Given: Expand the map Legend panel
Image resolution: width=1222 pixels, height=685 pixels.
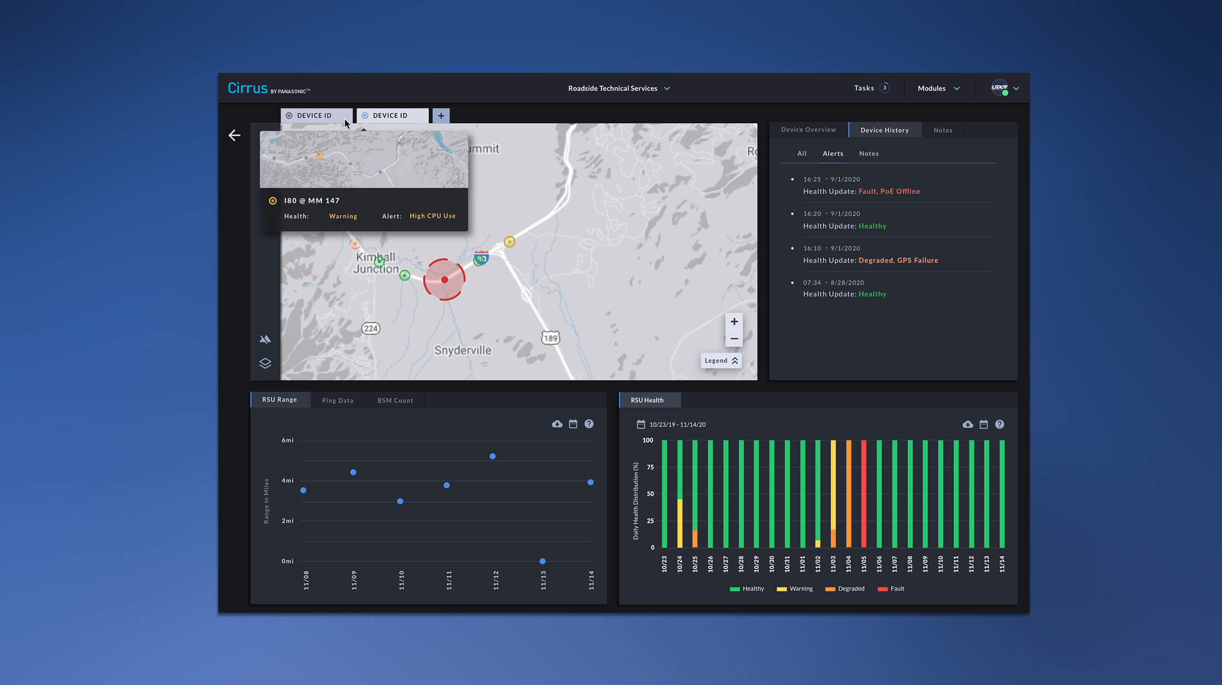Looking at the screenshot, I should click(720, 360).
